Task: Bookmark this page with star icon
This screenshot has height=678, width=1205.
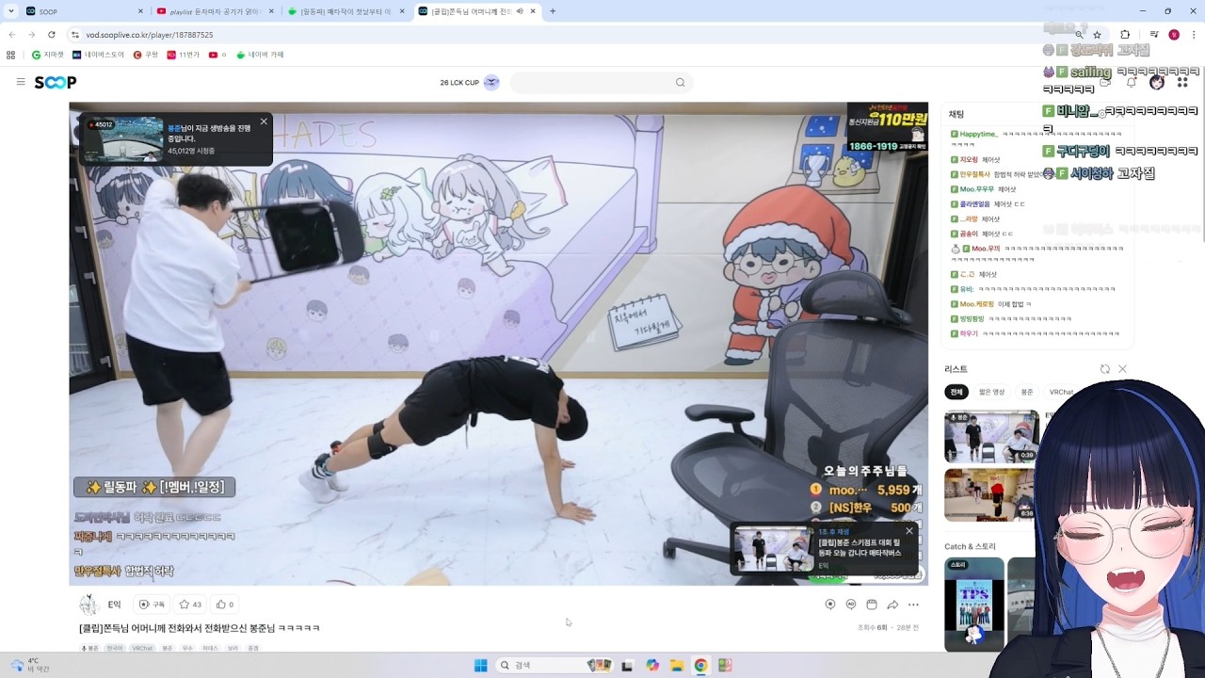Action: coord(1098,35)
